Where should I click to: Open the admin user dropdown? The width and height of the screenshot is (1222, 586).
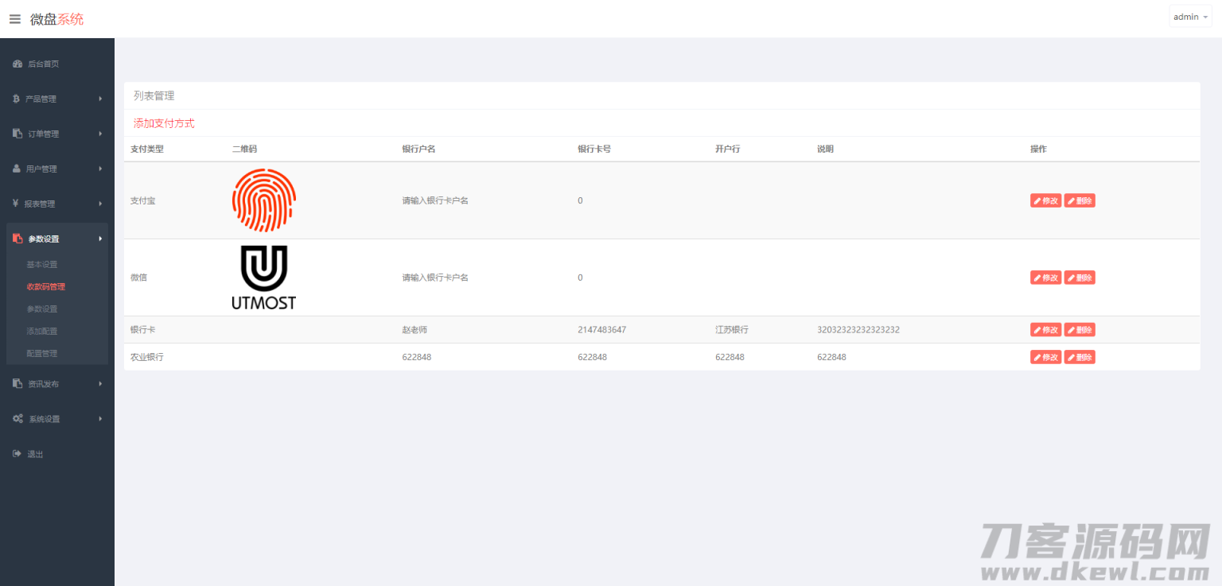tap(1189, 17)
